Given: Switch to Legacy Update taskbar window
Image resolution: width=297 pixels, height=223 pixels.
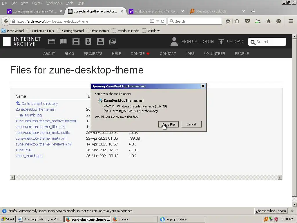Looking at the screenshot, I should [182, 219].
